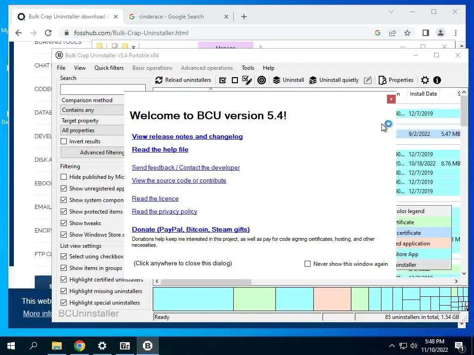The width and height of the screenshot is (474, 355).
Task: Toggle Highlight special uninstallers
Action: coord(63,302)
